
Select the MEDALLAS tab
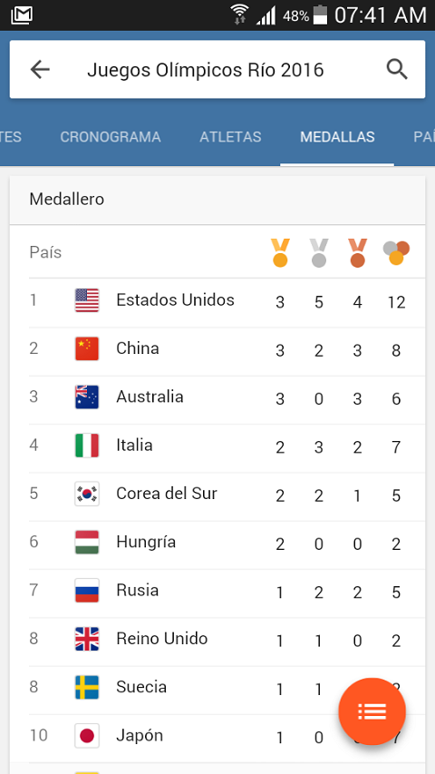coord(337,137)
